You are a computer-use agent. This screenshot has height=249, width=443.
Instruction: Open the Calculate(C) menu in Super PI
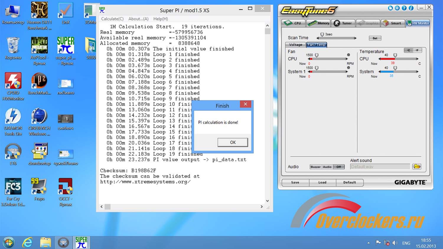pos(112,19)
